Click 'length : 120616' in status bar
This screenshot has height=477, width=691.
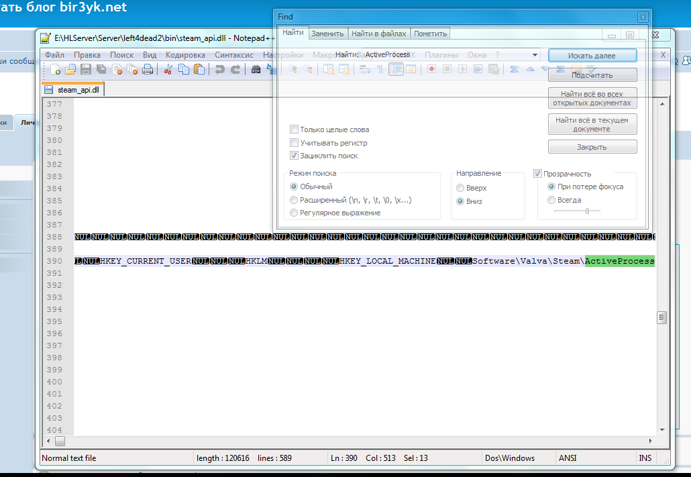tap(223, 458)
